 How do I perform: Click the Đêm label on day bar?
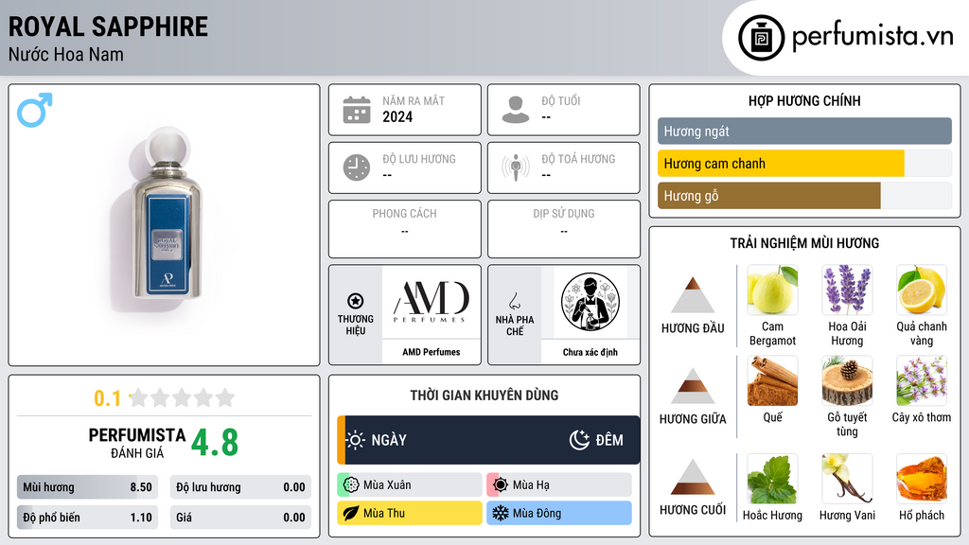[609, 440]
